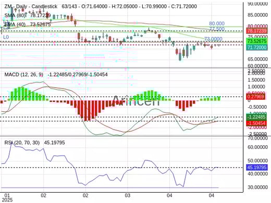Click the green 73.52675 price tag
The height and width of the screenshot is (203, 271).
(x=257, y=41)
